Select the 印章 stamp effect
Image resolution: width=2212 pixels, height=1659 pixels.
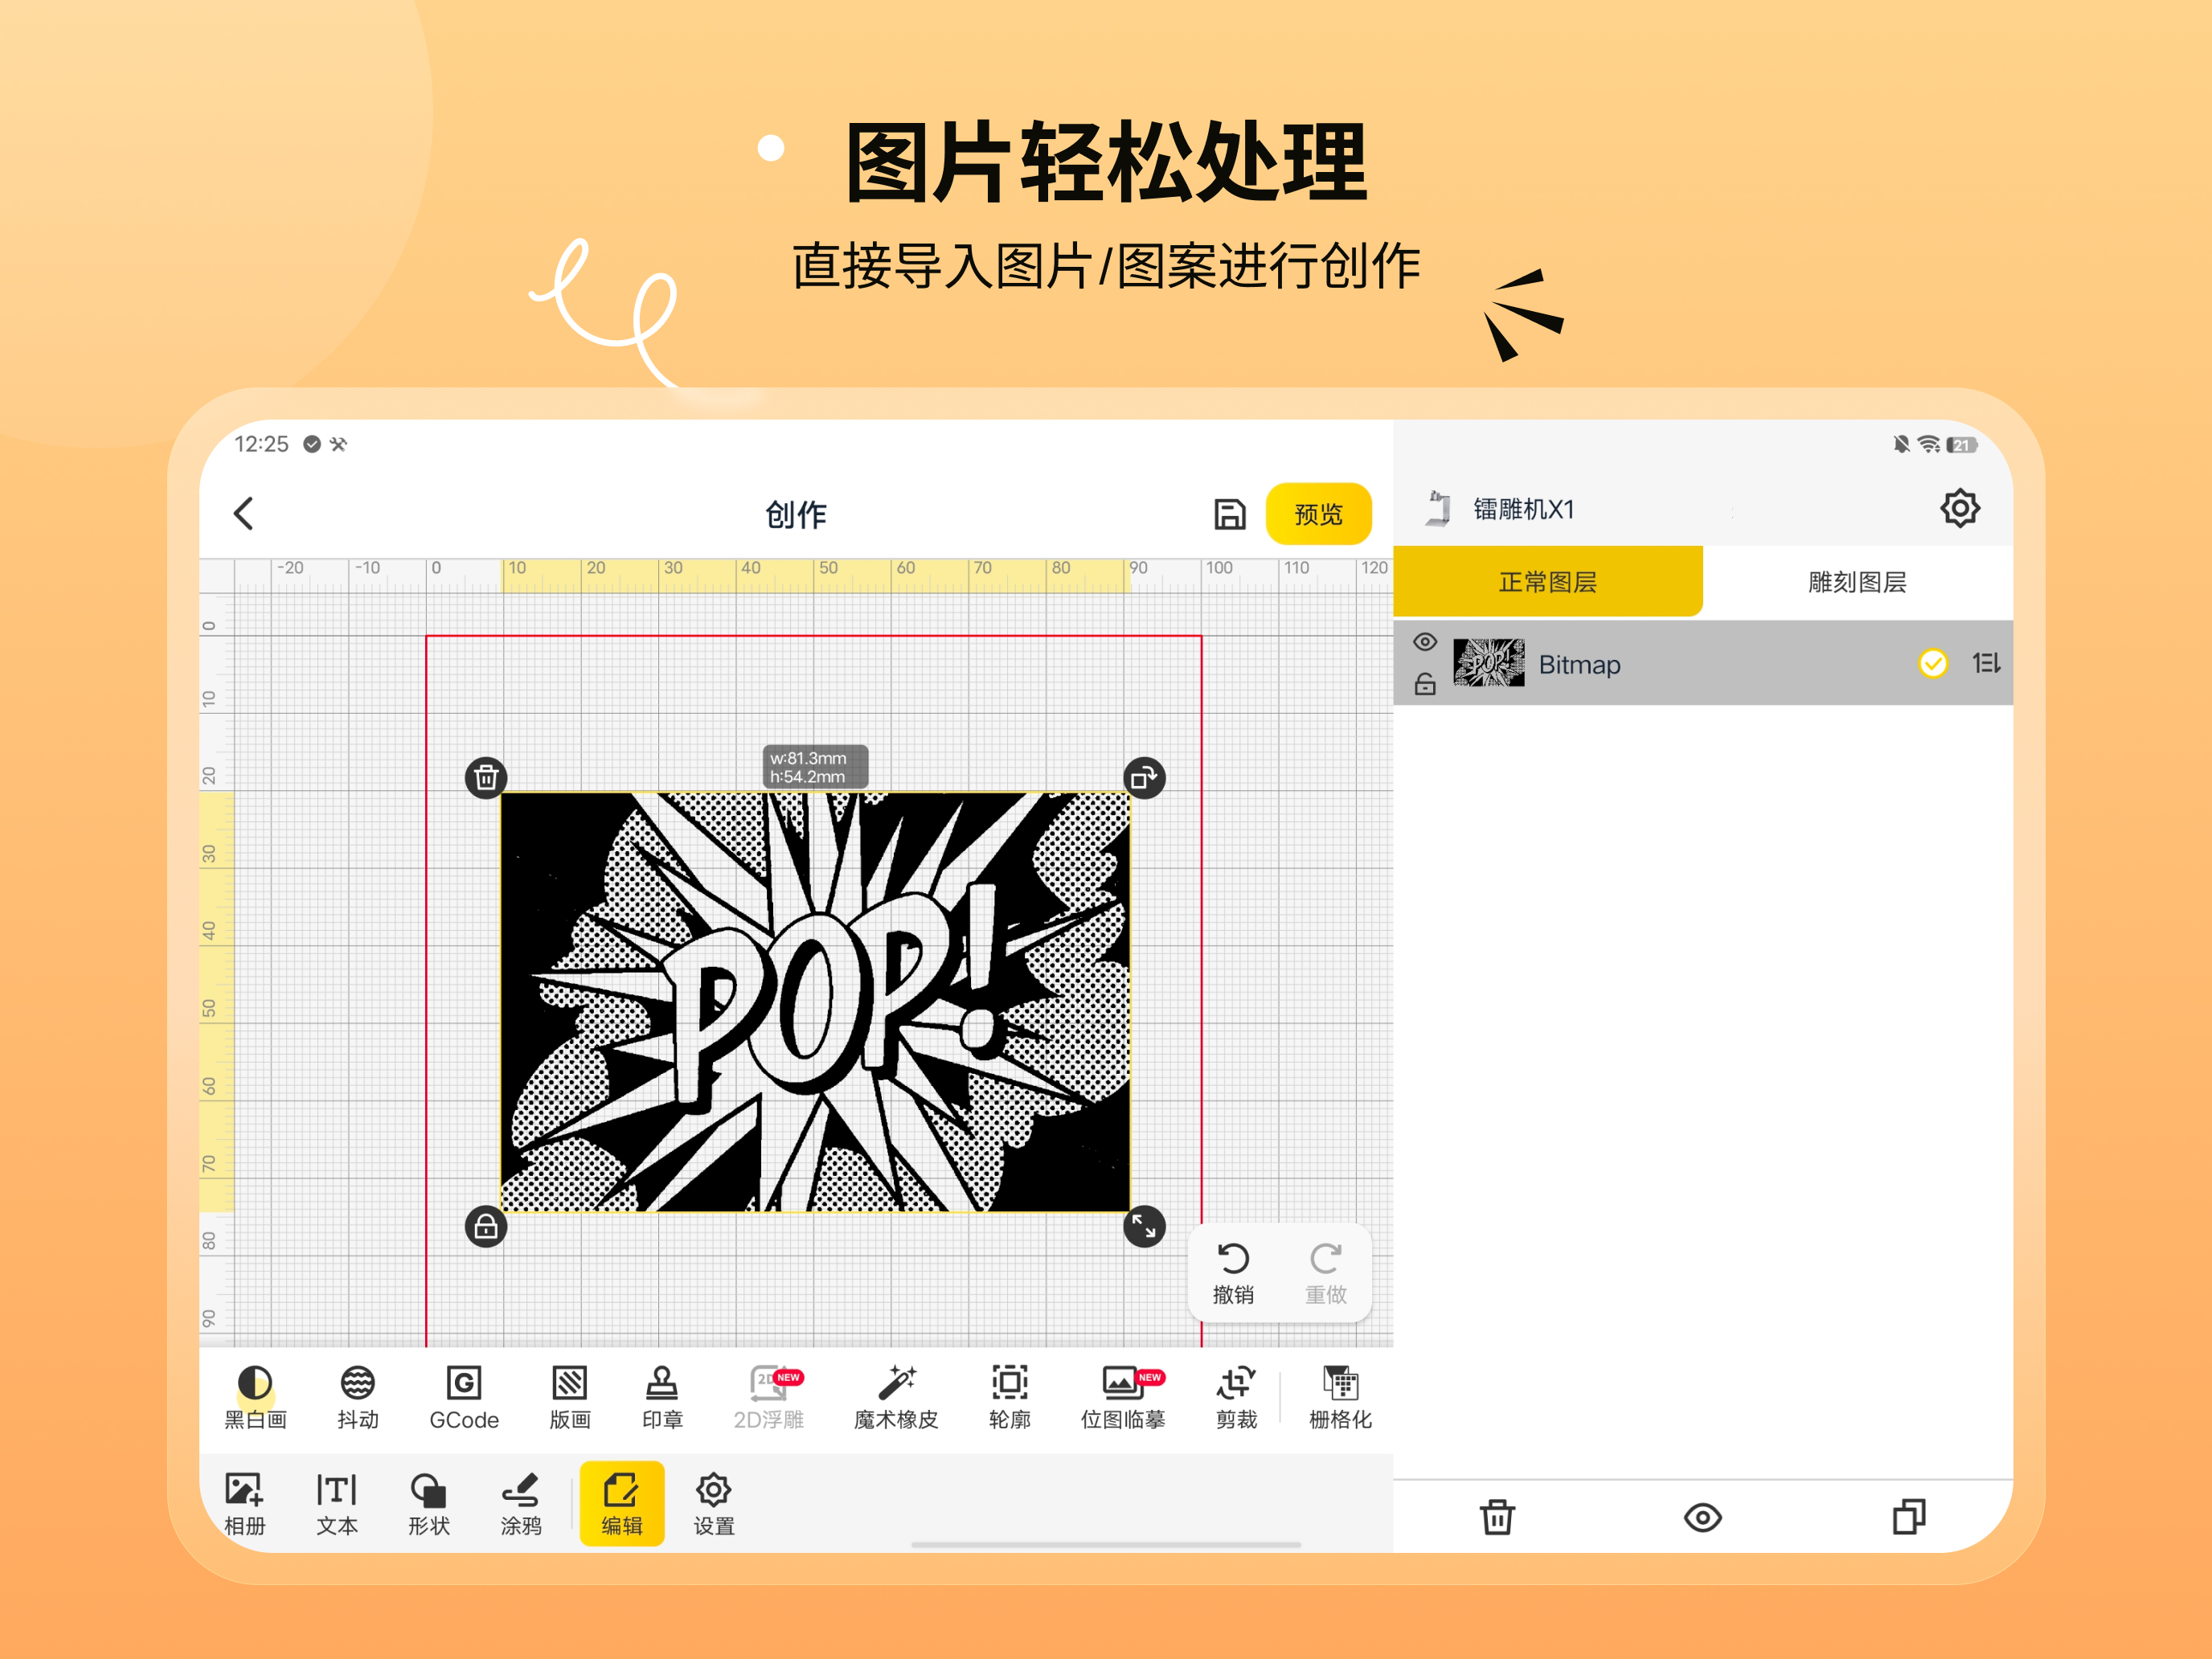[x=662, y=1397]
